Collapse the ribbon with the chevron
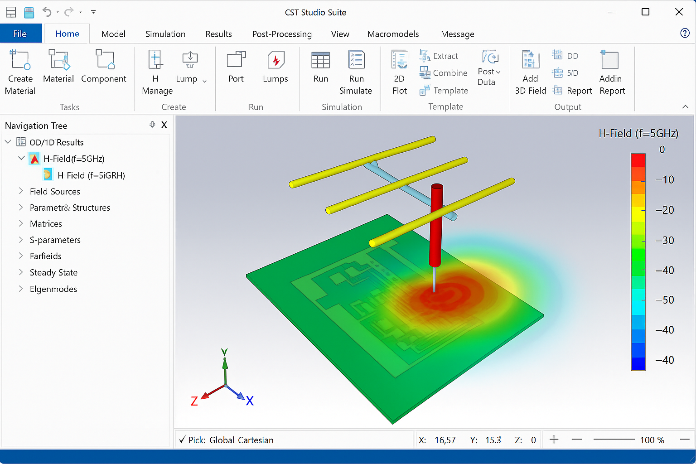The height and width of the screenshot is (464, 696). point(685,107)
